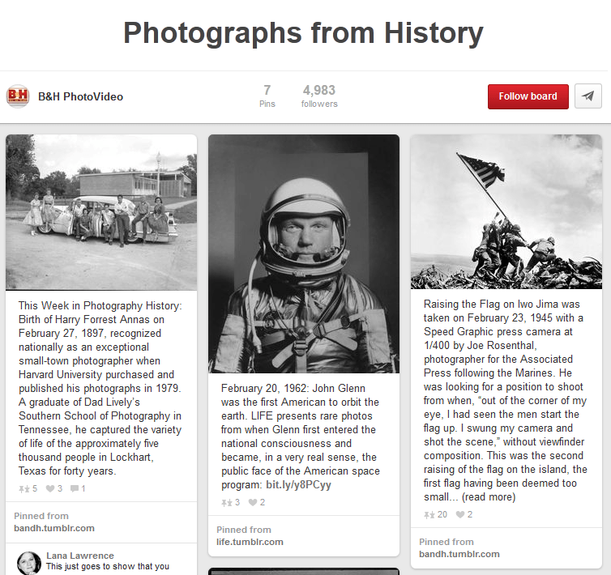The image size is (611, 575).
Task: Click heart icon on Iwo Jima pin
Action: point(460,514)
